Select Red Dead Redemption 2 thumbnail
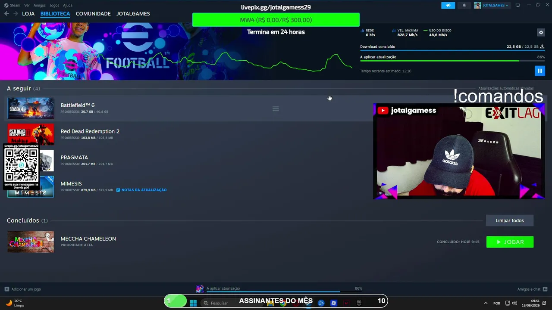552x310 pixels. (x=31, y=134)
